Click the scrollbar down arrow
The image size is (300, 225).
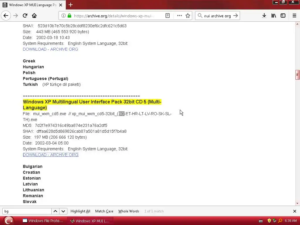tap(297, 203)
